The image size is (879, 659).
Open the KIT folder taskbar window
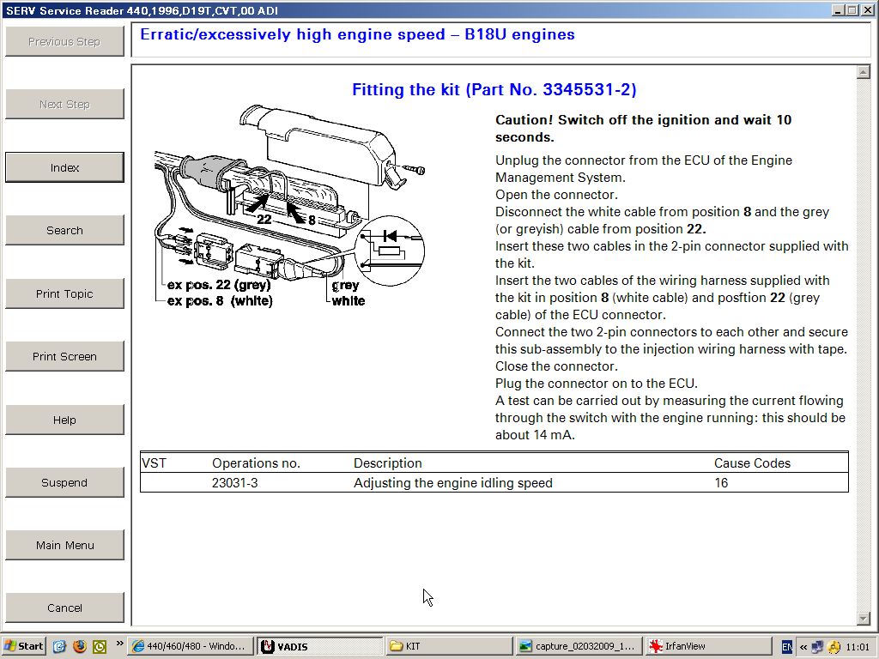tap(450, 646)
